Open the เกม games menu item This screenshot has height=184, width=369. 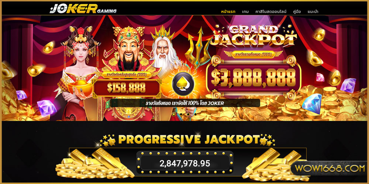tap(245, 11)
